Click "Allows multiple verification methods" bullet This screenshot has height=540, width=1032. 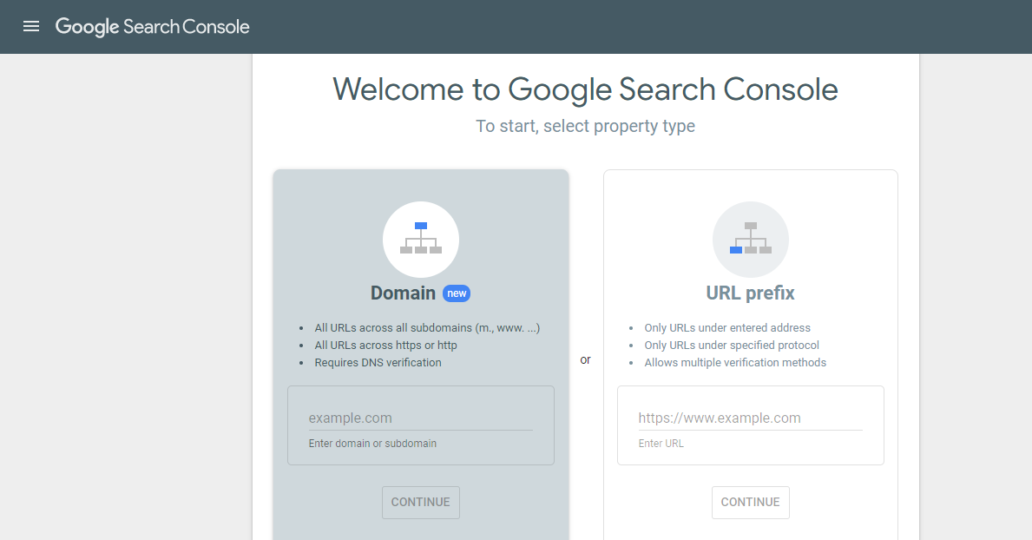coord(734,363)
